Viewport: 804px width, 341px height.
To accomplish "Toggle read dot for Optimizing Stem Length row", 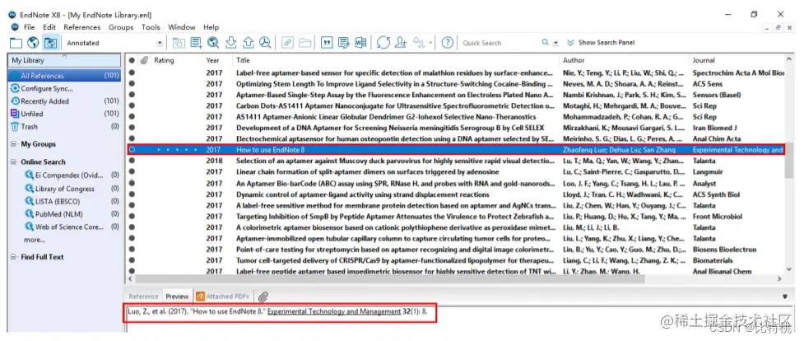I will tap(132, 83).
